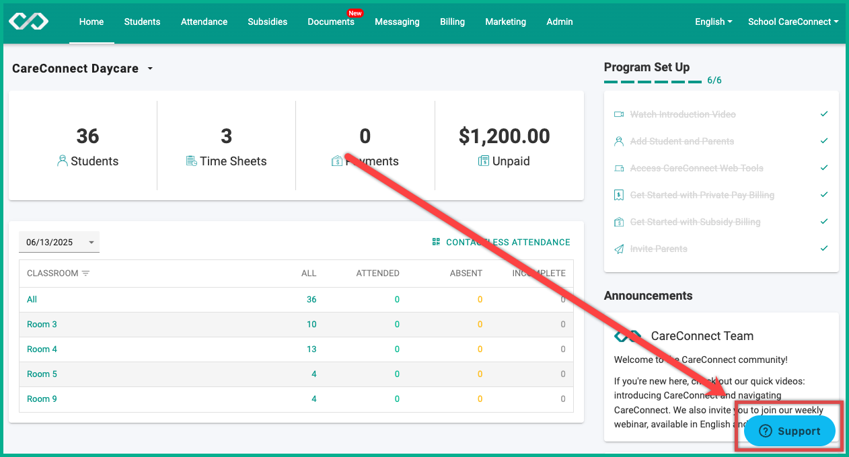This screenshot has width=849, height=457.
Task: Open the Subsidies tab
Action: (267, 22)
